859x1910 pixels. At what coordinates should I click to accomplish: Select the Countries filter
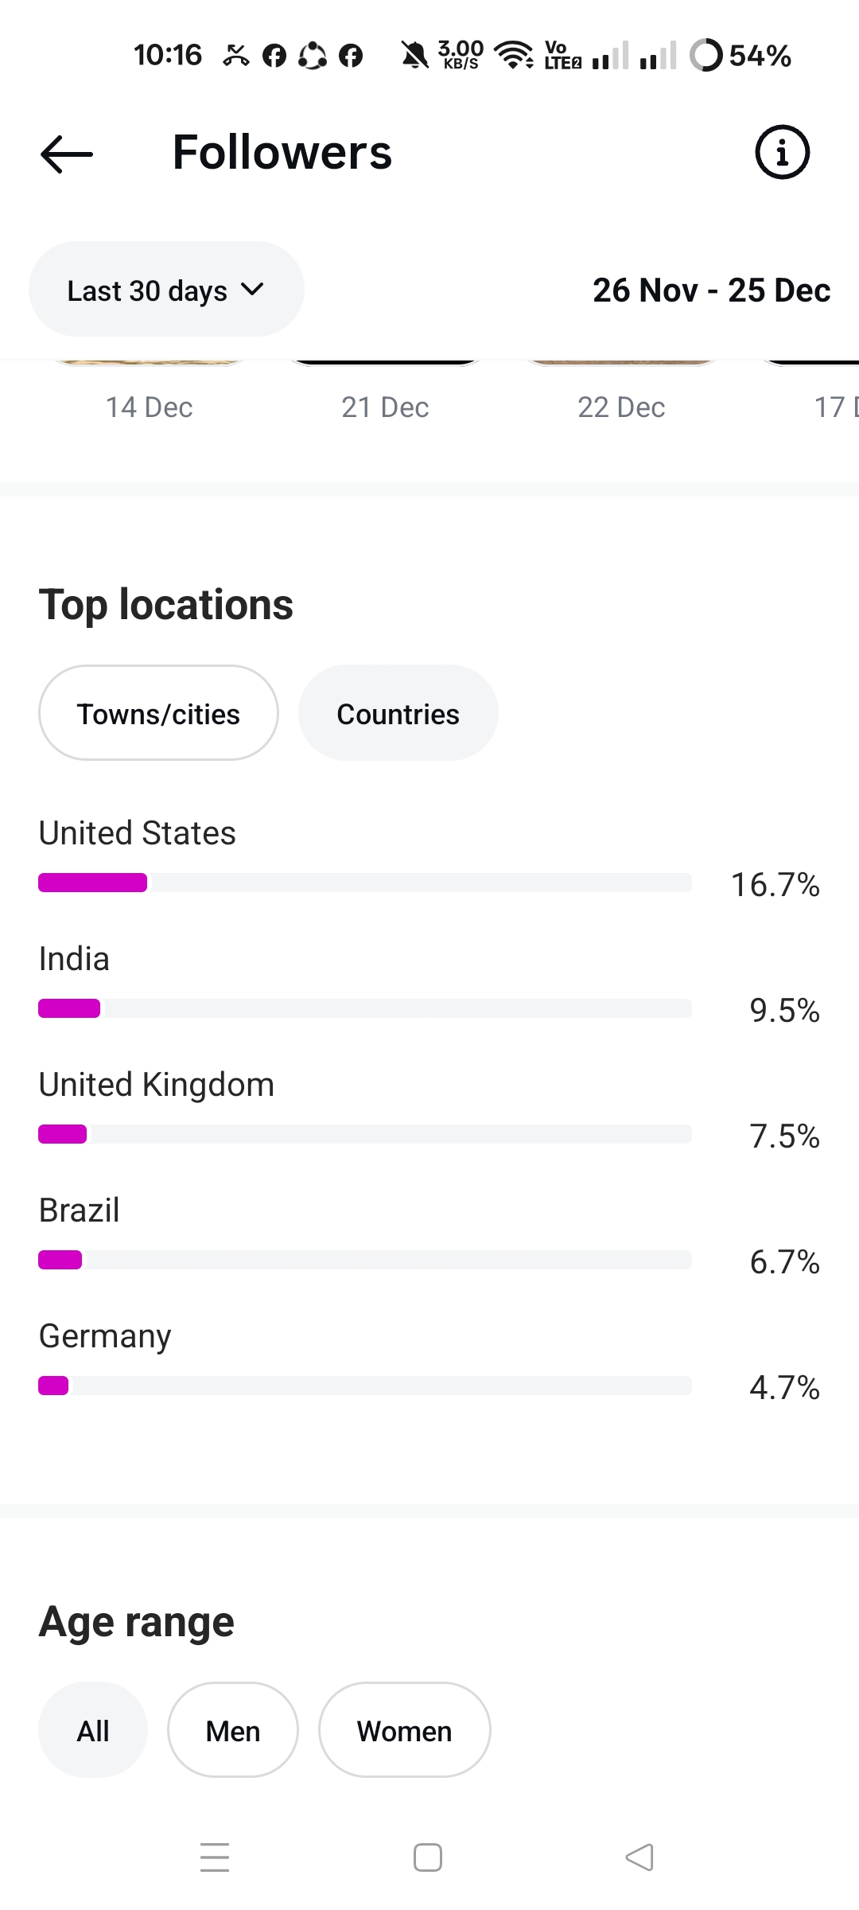(398, 713)
